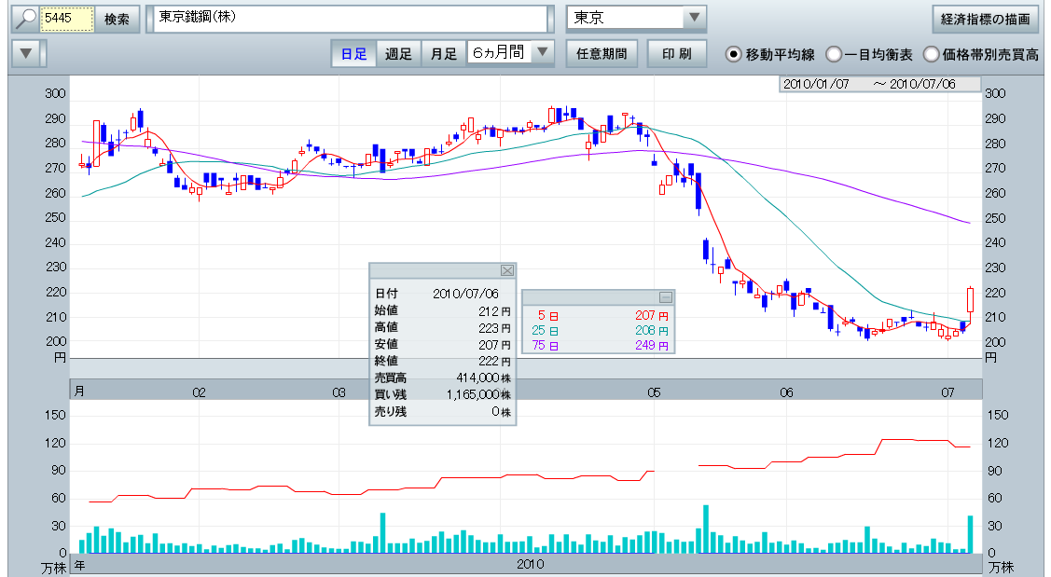Open 経済指標の描画 economic indicators
The image size is (1051, 577).
[x=985, y=20]
